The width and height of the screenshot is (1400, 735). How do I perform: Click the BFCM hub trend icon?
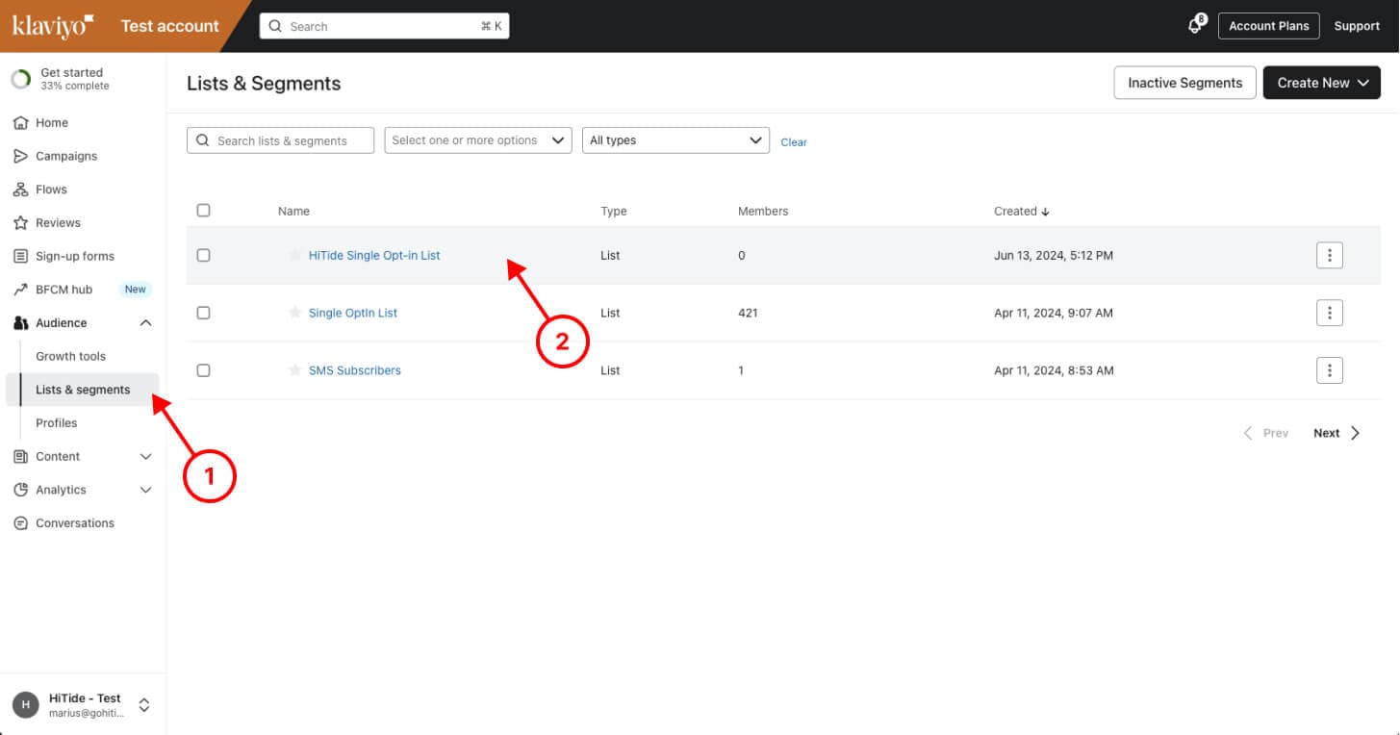pos(20,290)
